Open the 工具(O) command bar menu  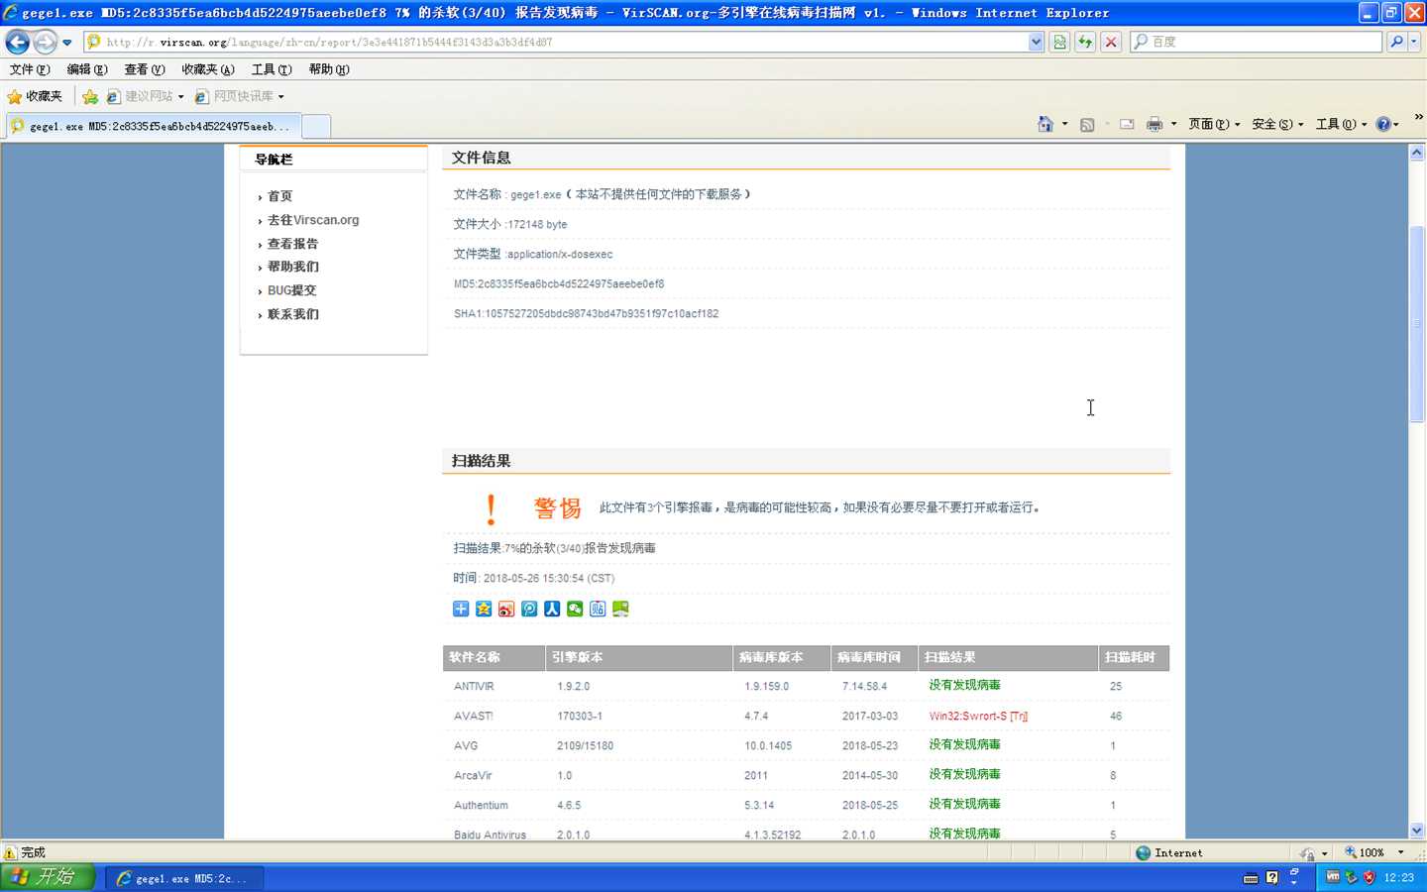1341,124
